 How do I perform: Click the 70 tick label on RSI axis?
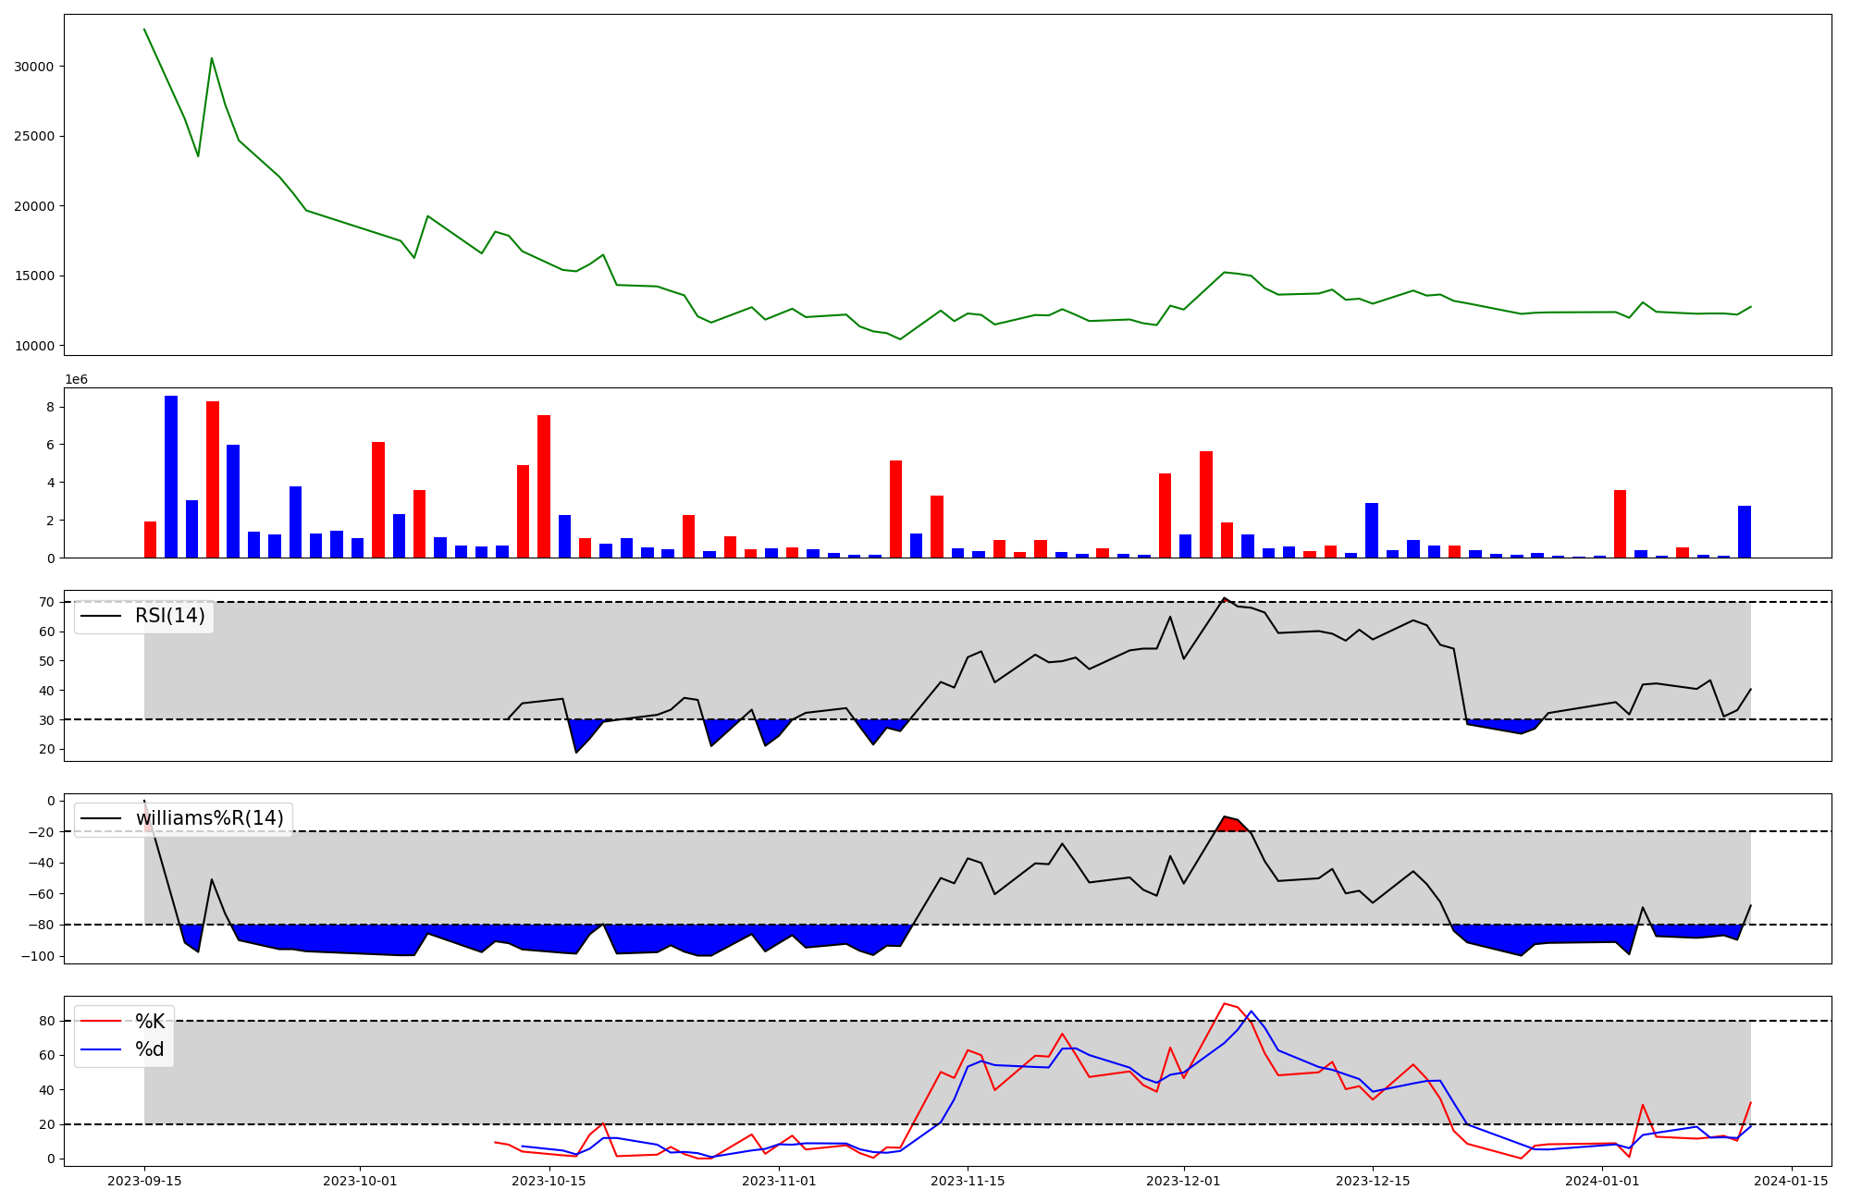(47, 603)
